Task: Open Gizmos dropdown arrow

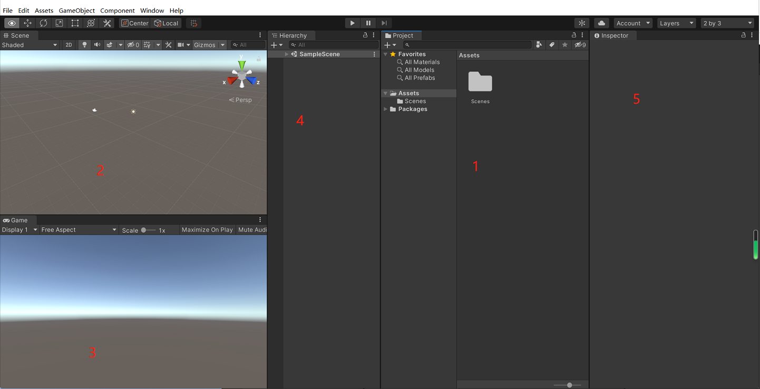Action: coord(223,45)
